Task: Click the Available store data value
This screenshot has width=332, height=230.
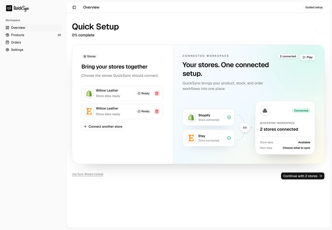Action: (304, 142)
